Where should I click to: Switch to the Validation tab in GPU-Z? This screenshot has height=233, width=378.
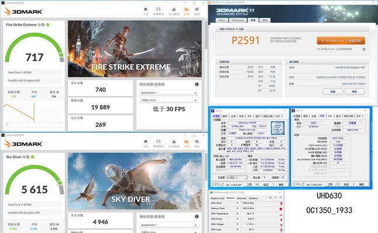253,198
